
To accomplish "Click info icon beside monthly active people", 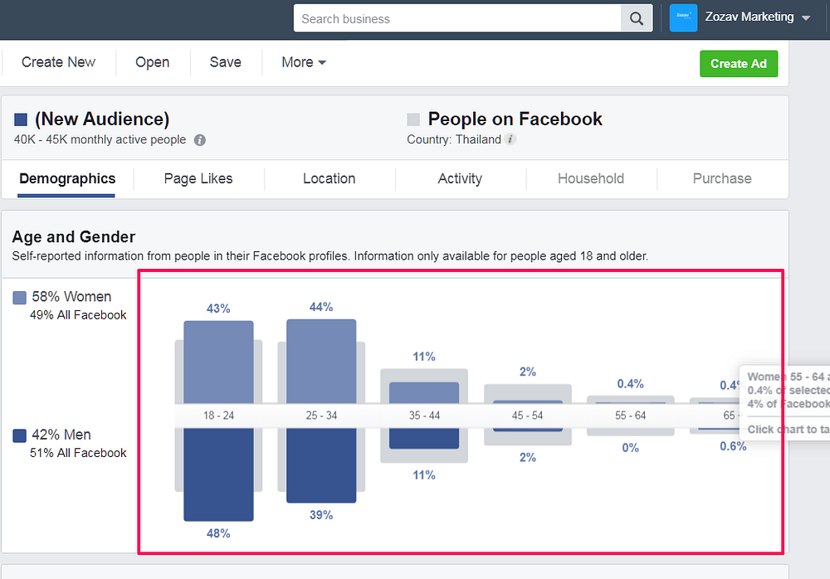I will [x=199, y=140].
